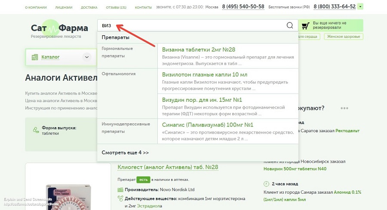Screen dimensions: 387x210
Task: Open Доставка menu item
Action: coord(89,7)
